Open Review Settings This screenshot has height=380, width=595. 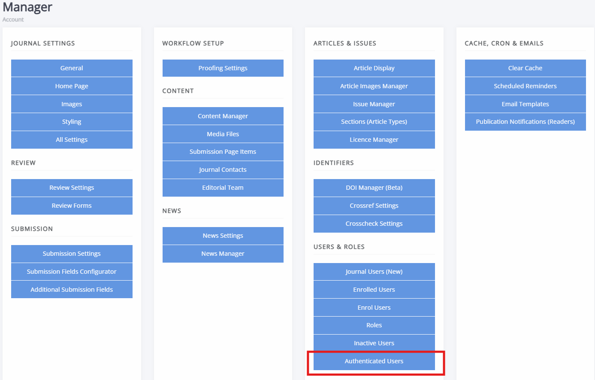[72, 188]
